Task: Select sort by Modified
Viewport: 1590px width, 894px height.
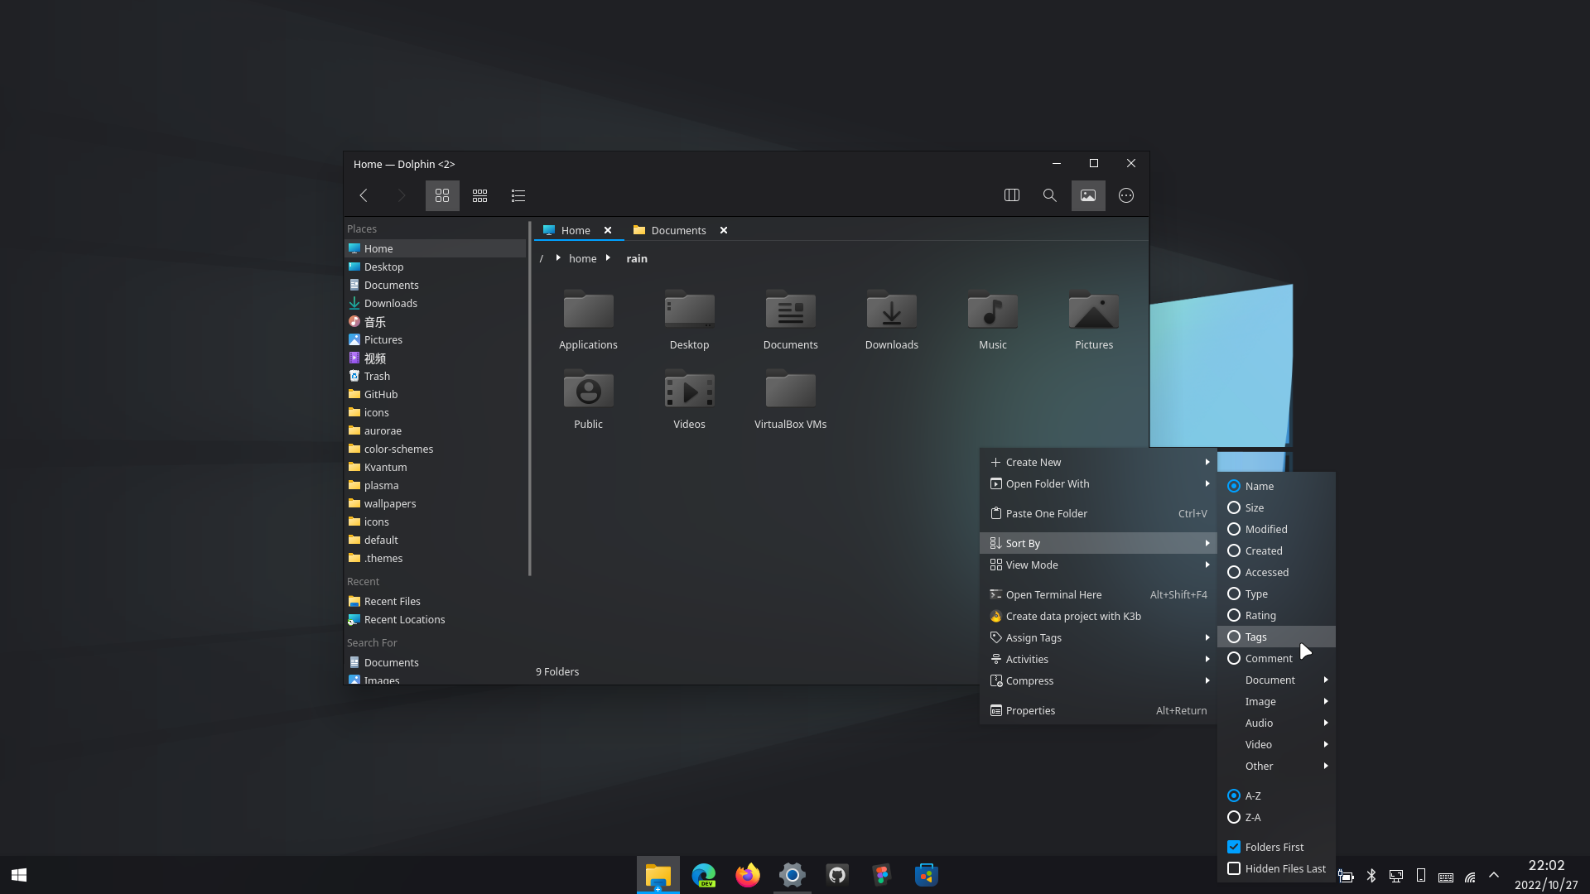Action: click(1276, 529)
